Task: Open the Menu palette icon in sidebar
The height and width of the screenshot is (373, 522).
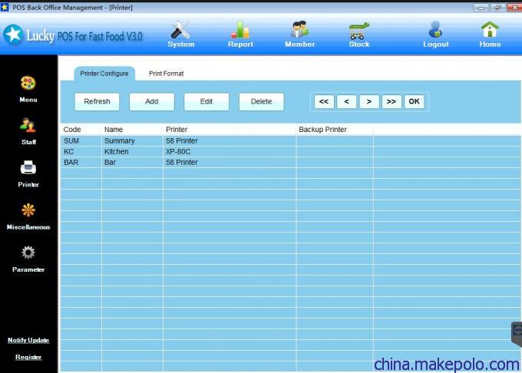Action: [28, 83]
